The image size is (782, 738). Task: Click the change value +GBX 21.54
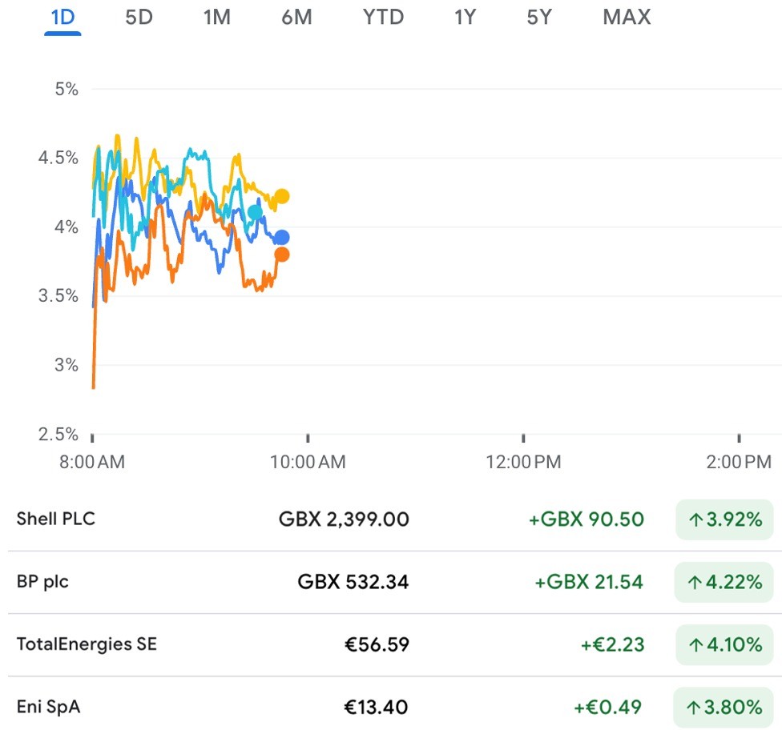tap(589, 582)
